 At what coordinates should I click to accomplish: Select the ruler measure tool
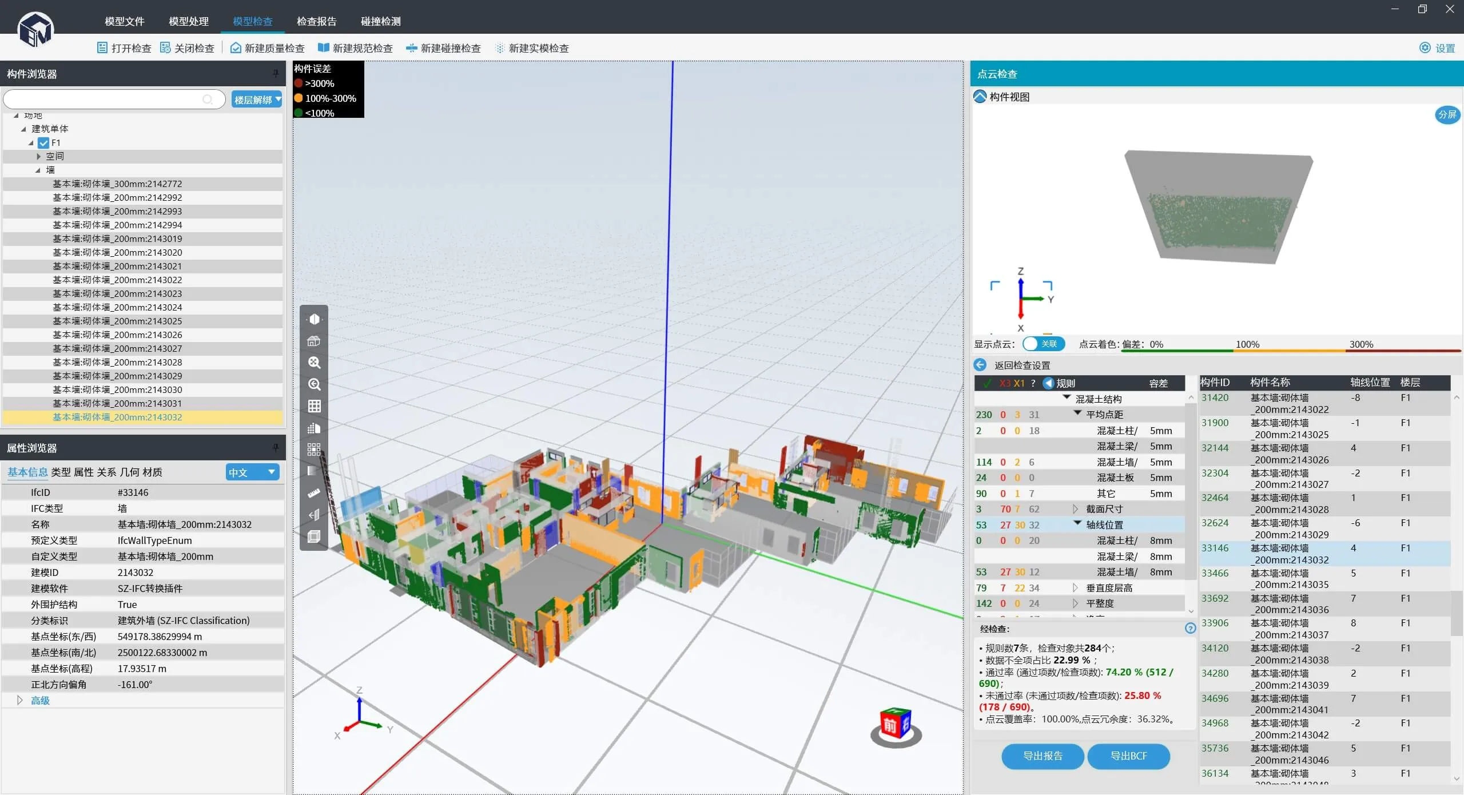(313, 493)
